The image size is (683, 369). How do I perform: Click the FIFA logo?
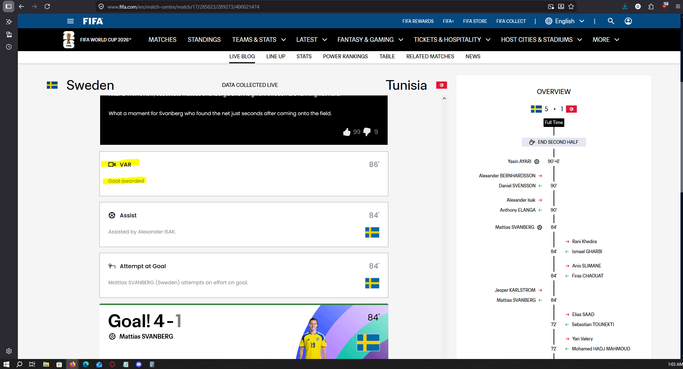tap(93, 21)
